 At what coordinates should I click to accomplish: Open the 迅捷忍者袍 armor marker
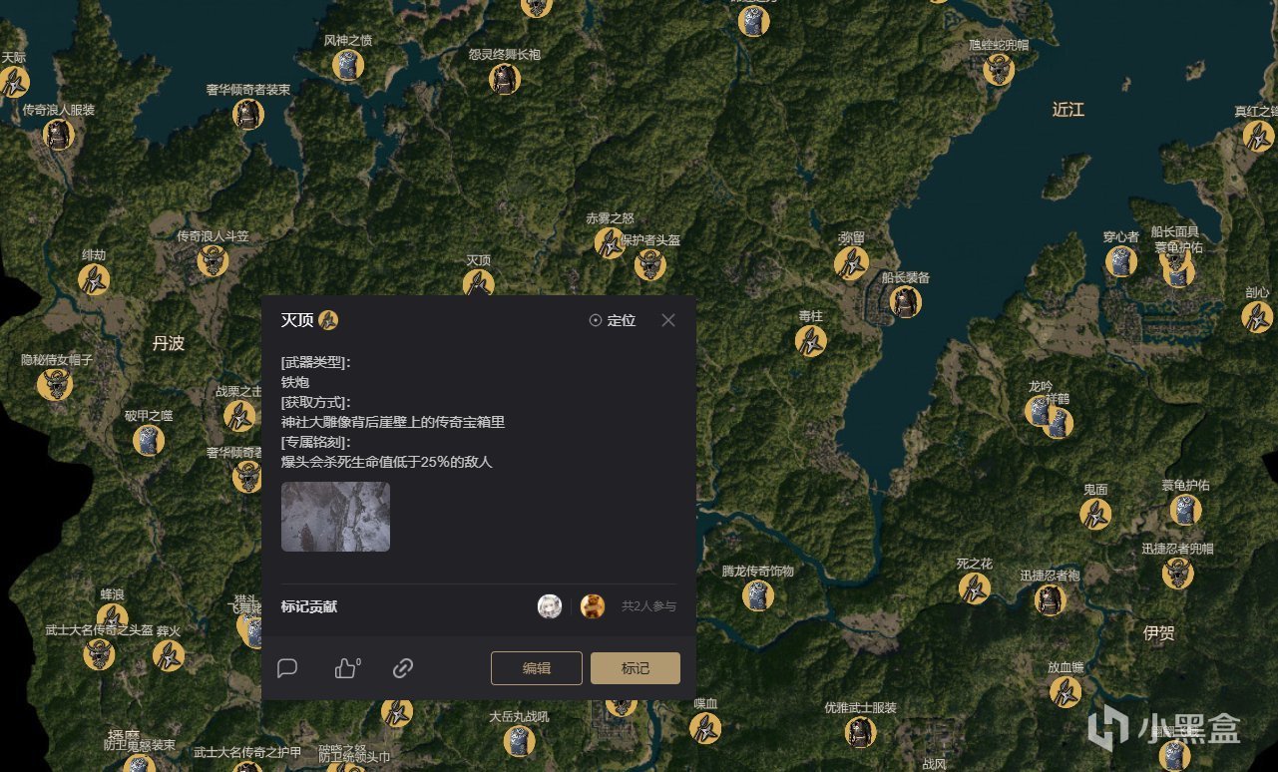tap(1050, 598)
